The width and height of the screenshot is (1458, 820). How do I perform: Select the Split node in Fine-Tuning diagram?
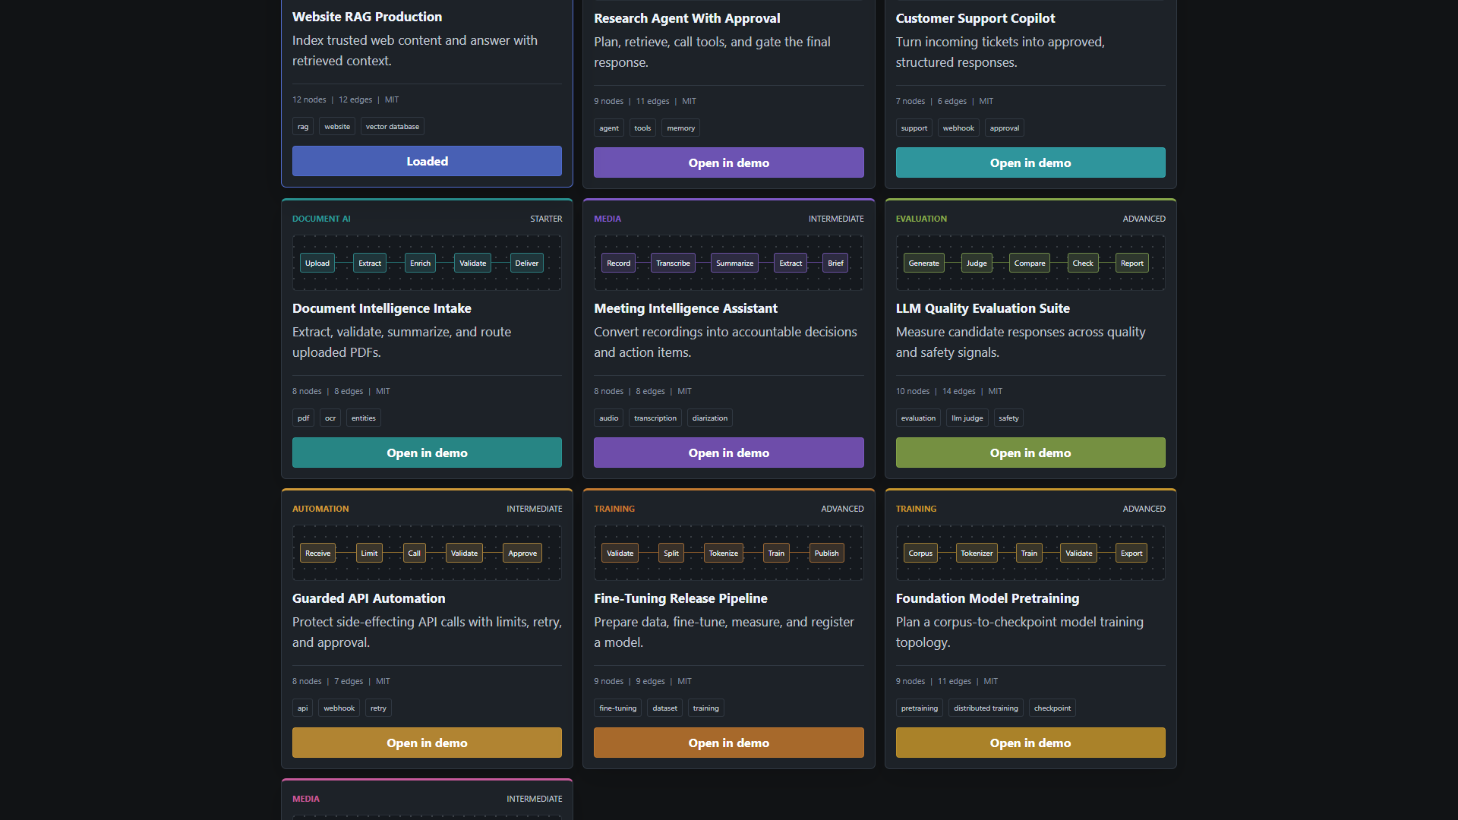[x=671, y=553]
